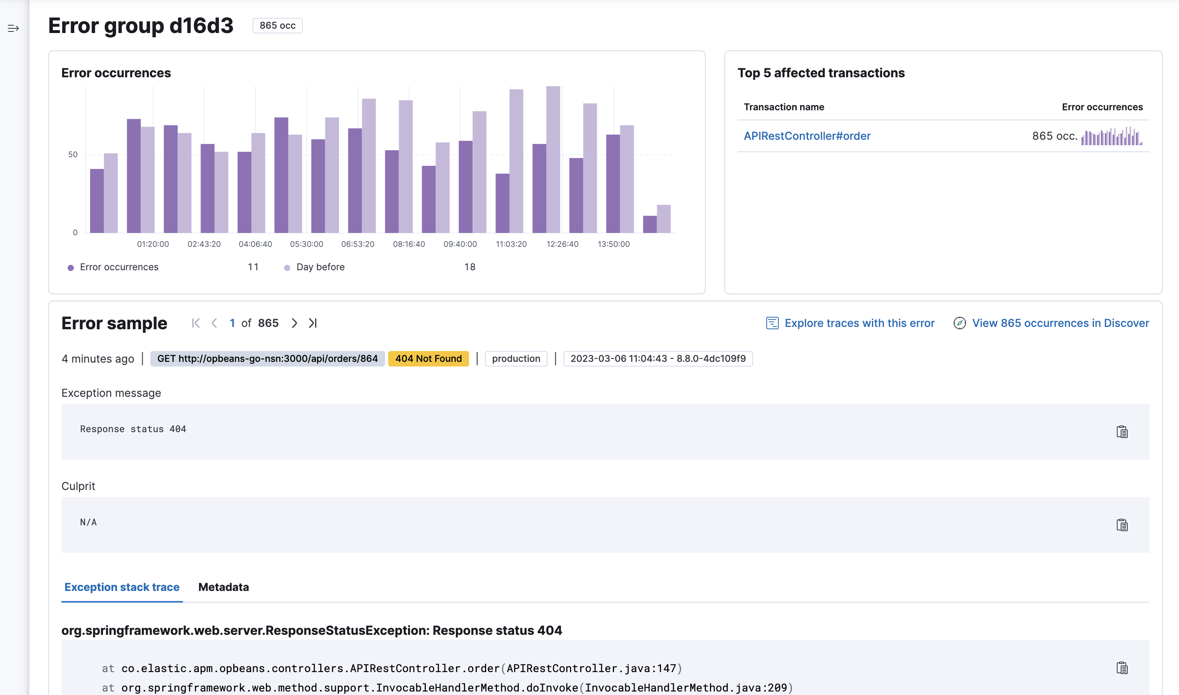Go to previous error sample
The width and height of the screenshot is (1179, 695).
pyautogui.click(x=214, y=323)
